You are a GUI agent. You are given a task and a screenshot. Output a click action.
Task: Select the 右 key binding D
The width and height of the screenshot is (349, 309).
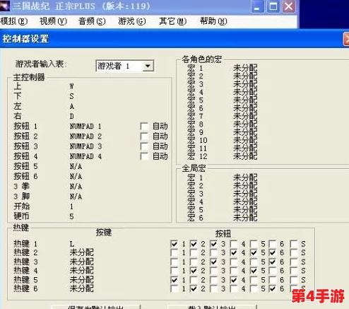click(72, 116)
